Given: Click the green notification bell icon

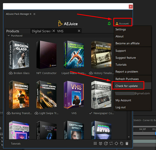Looking at the screenshot, I should click(x=109, y=24).
